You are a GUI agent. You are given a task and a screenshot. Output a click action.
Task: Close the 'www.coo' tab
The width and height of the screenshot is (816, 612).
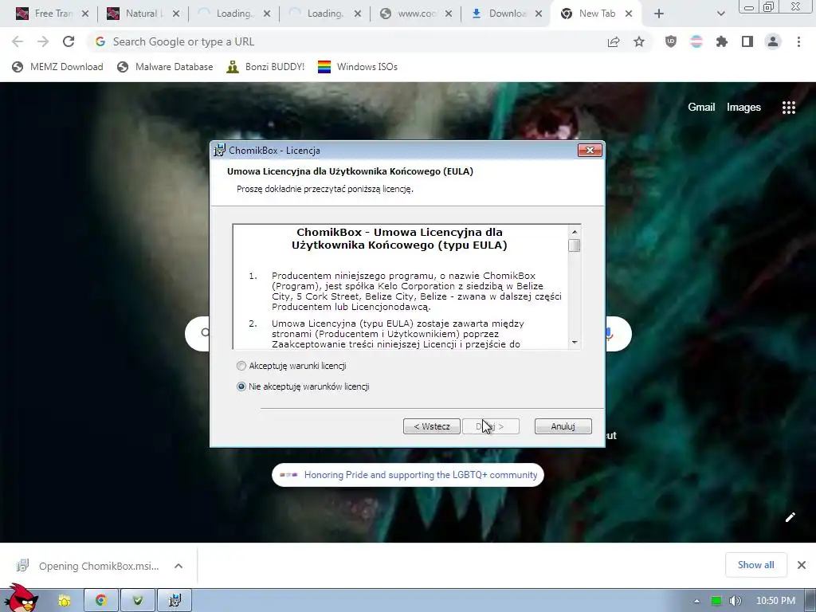[449, 14]
